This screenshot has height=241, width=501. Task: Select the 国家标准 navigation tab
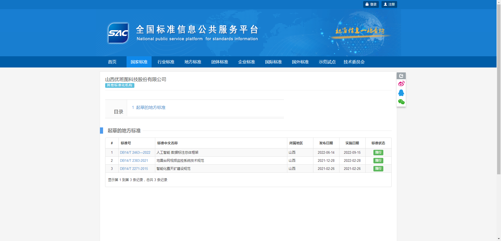139,62
